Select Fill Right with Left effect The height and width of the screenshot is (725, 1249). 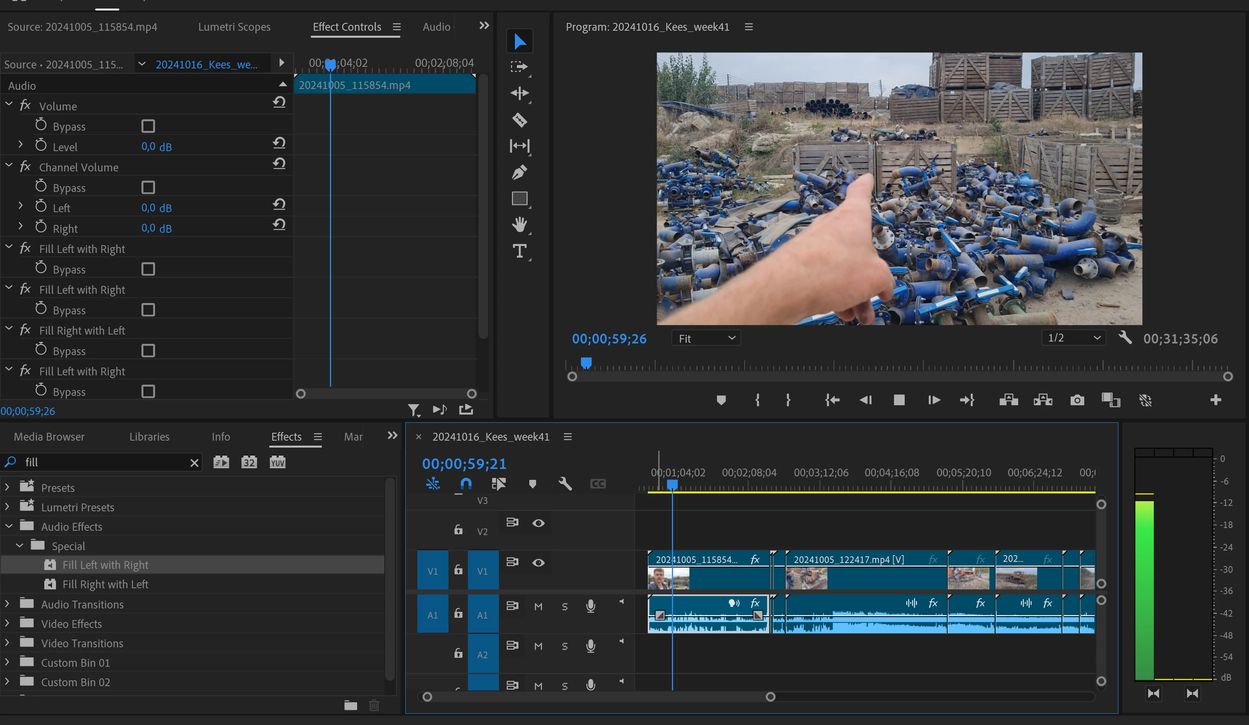105,584
